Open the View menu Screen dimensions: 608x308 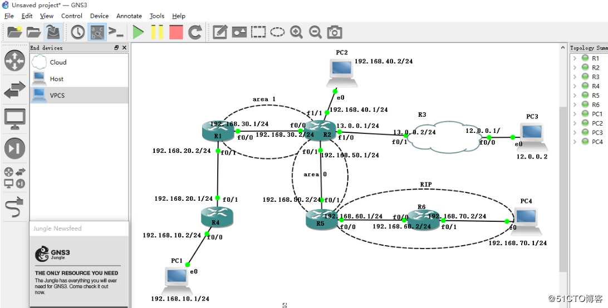pos(47,16)
